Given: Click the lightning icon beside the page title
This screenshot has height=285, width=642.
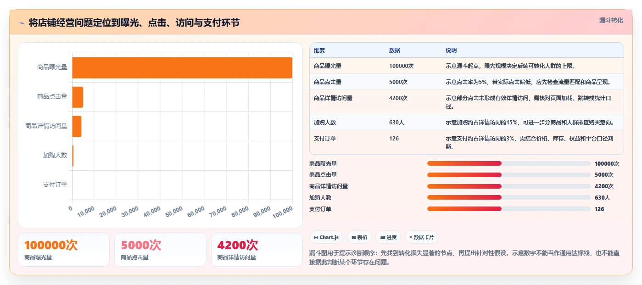Looking at the screenshot, I should click(22, 23).
